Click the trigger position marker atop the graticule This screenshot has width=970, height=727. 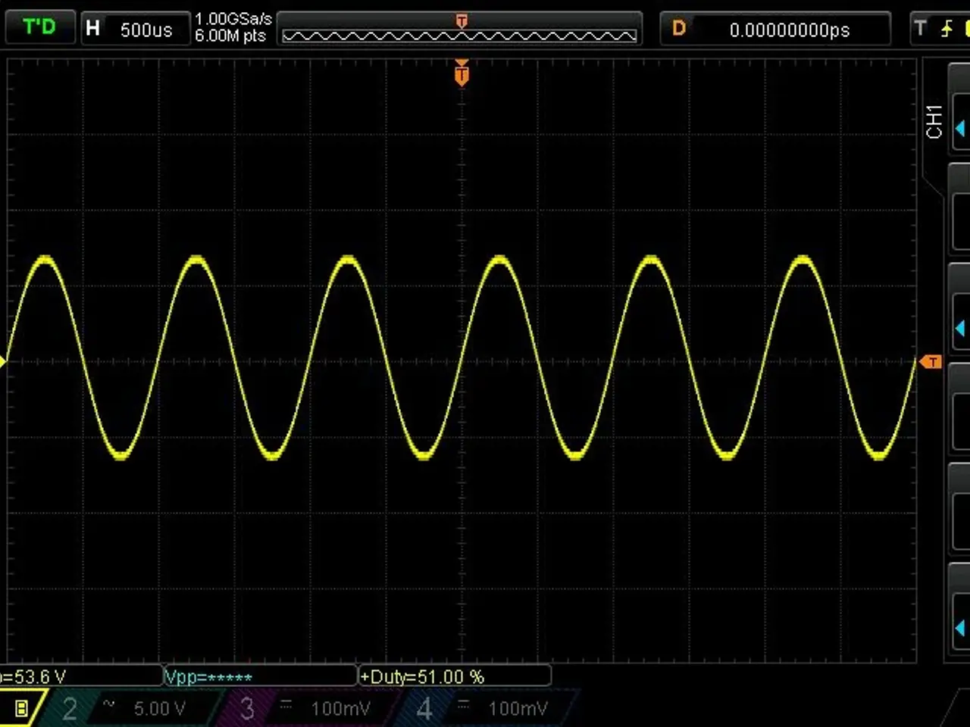point(462,73)
